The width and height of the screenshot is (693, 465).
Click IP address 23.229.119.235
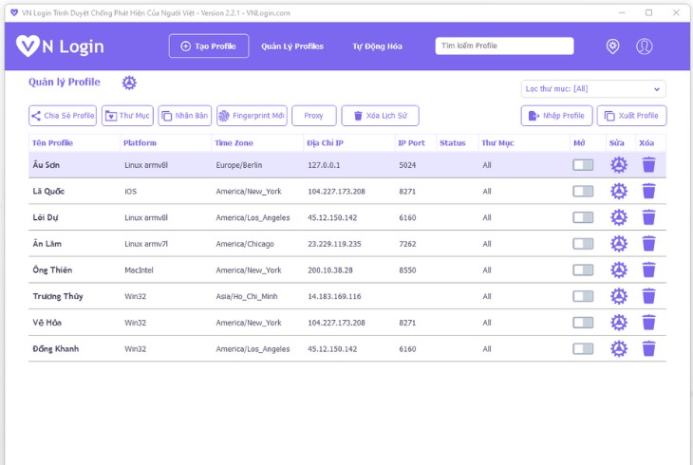(x=334, y=244)
